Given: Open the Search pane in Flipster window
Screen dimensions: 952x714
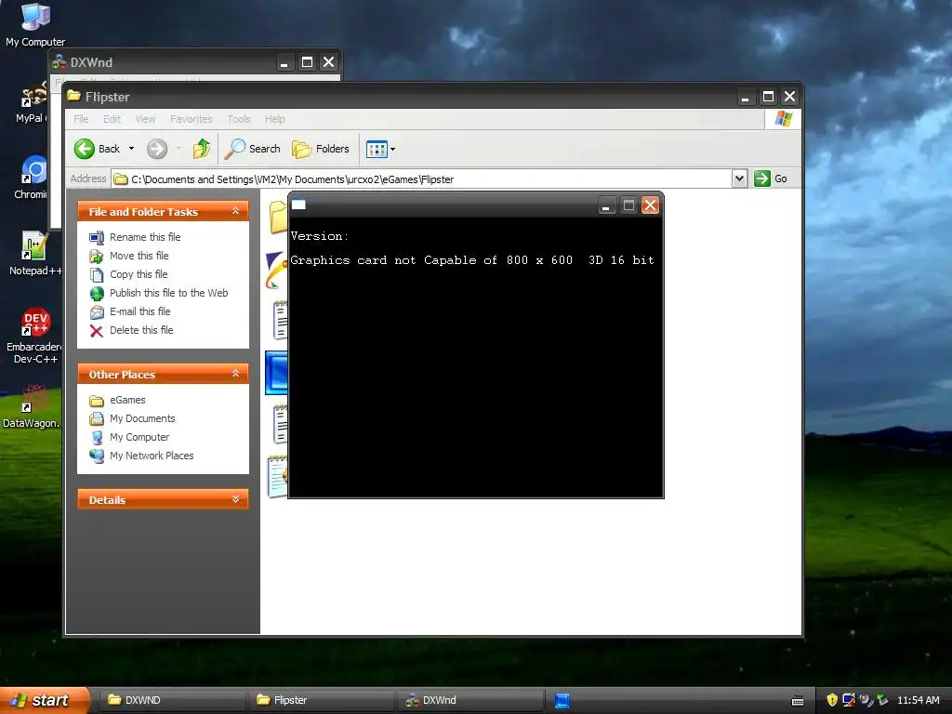Looking at the screenshot, I should click(x=253, y=149).
